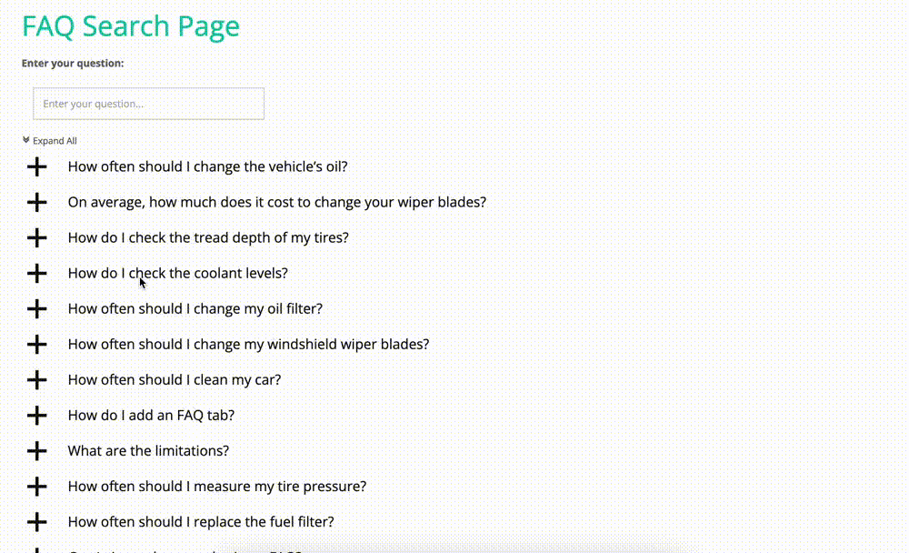This screenshot has height=553, width=909.
Task: Open 'How do I check the coolant levels?'
Action: click(177, 273)
